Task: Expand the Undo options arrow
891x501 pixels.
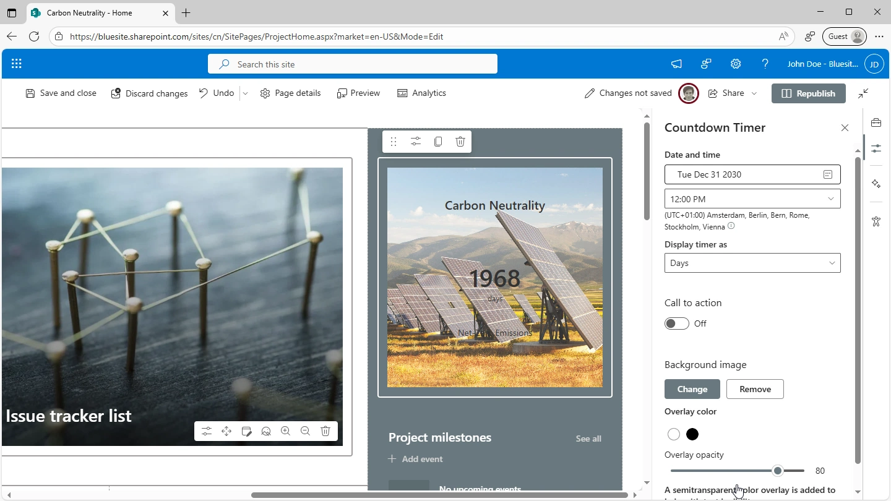Action: click(x=245, y=93)
